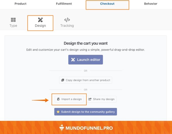
Task: Click the Share my design text
Action: (104, 99)
